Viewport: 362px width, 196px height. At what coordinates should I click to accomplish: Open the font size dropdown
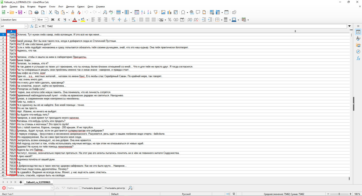[46, 20]
